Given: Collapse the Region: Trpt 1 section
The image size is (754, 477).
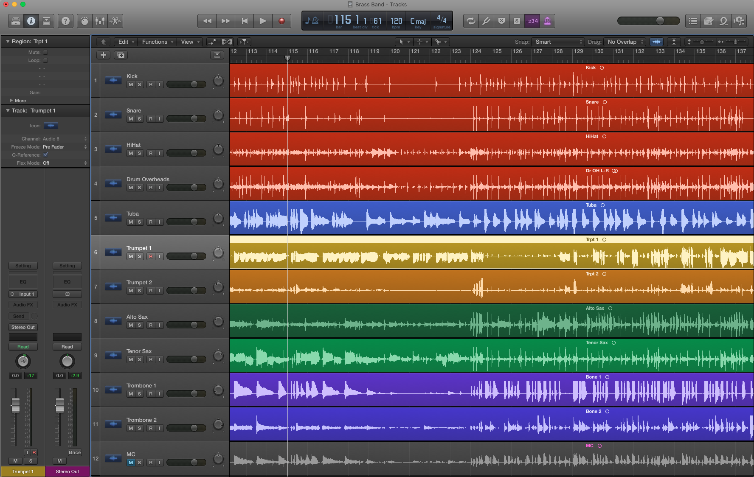Looking at the screenshot, I should tap(8, 41).
